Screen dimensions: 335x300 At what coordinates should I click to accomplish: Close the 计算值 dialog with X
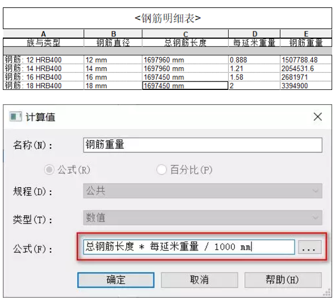click(318, 117)
